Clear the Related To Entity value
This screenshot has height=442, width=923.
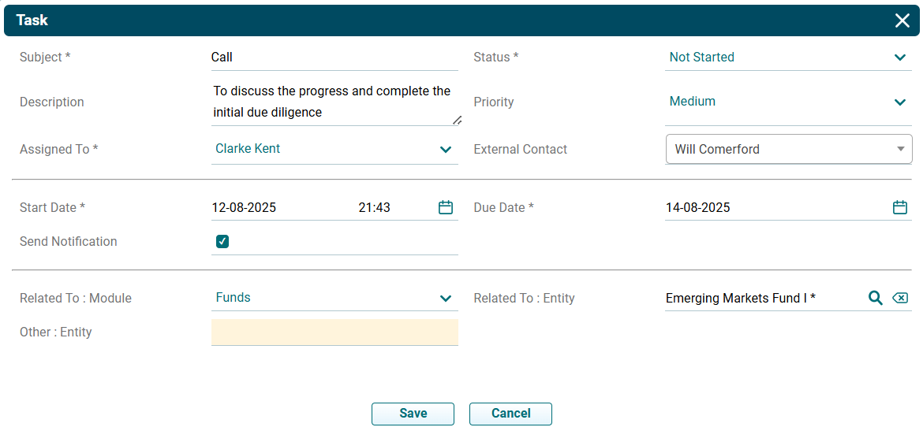coord(900,298)
